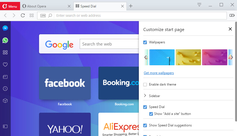Open the tab menu icon in title bar

(x=199, y=4)
